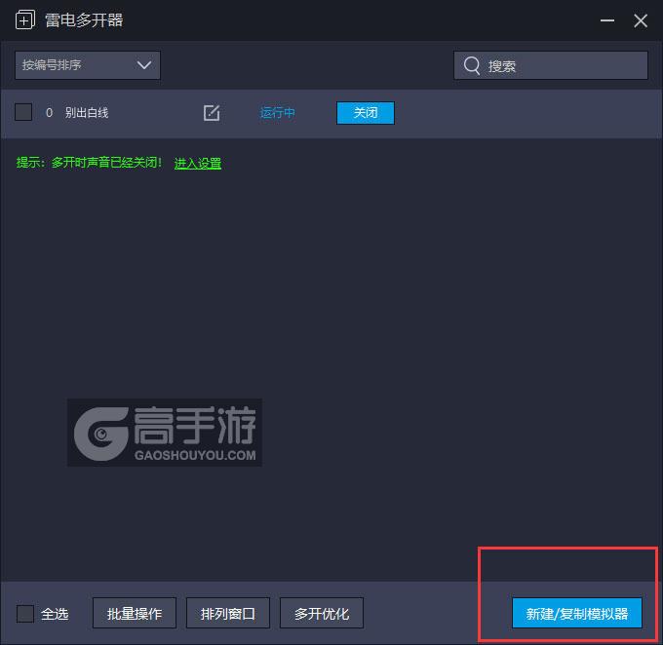Click the 全选 label text
Screen dimensions: 663x645
(55, 614)
